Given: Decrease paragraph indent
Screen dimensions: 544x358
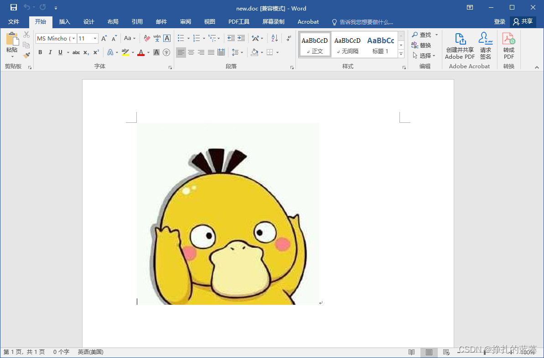Looking at the screenshot, I should coord(231,38).
